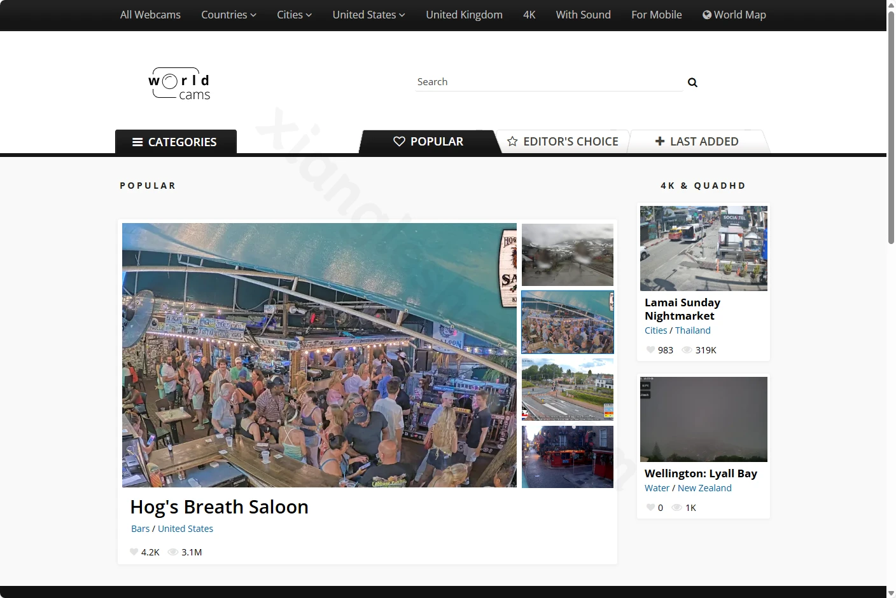The image size is (896, 598).
Task: Click the eye icon beside 319K
Action: [x=687, y=350]
